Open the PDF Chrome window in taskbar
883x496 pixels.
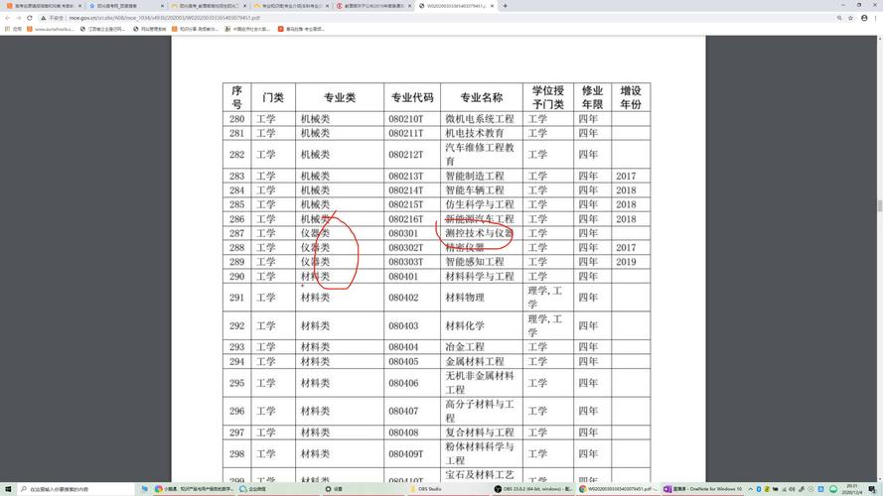(x=619, y=489)
